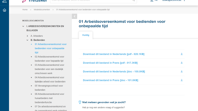Click download icon for Frans doc

coord(181,80)
